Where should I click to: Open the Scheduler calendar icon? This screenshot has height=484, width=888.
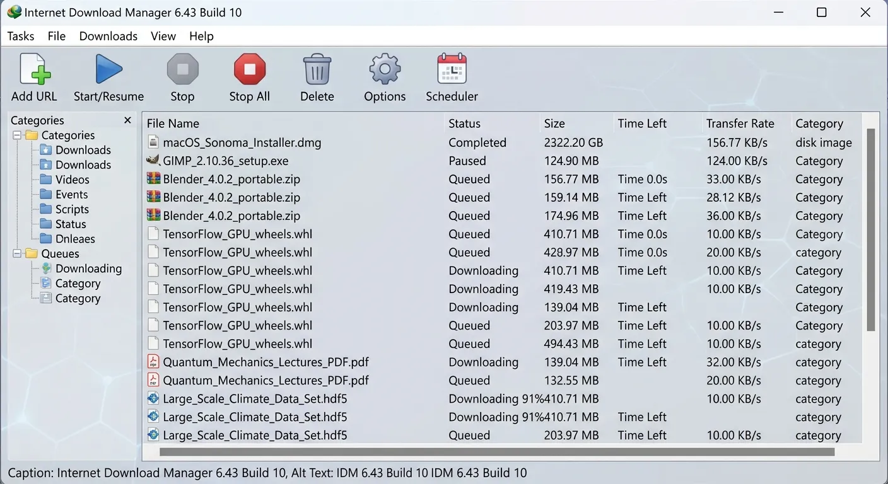[452, 69]
